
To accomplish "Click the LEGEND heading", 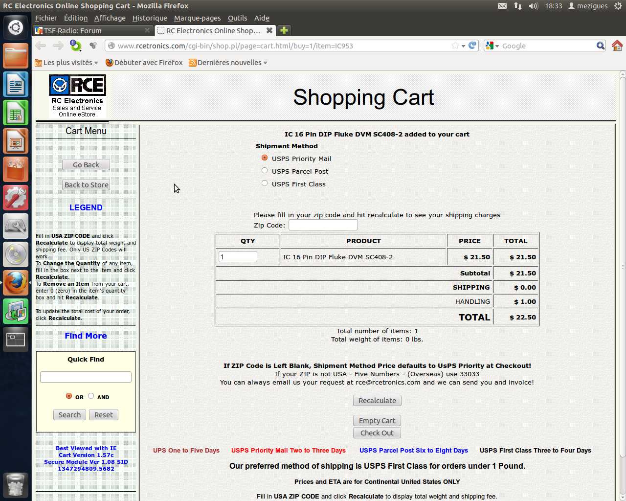I will (86, 207).
